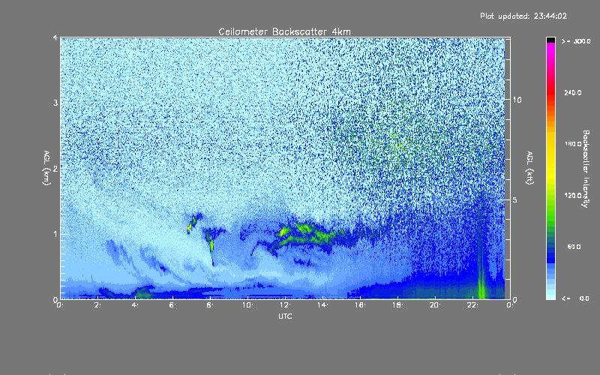
Task: Select the '2:' UTC hour tick
Action: 98,305
